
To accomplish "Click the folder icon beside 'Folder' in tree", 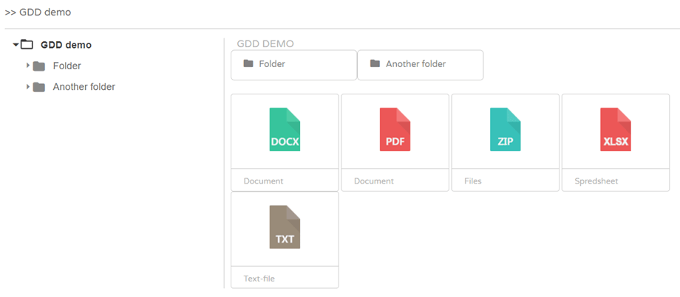I will click(x=39, y=66).
